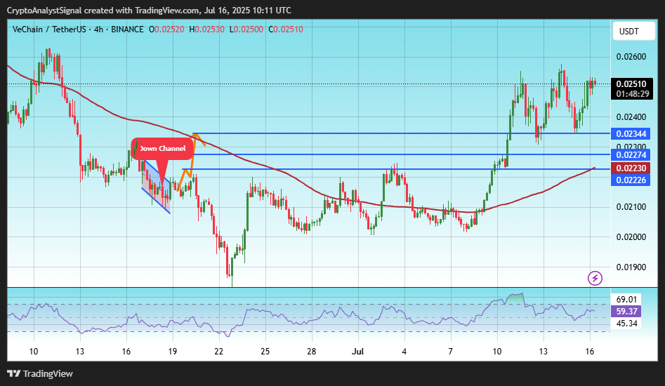Click the Jul label on the time axis
Viewport: 665px width, 386px height.
358,351
